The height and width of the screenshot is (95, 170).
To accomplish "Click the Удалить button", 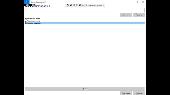I will [139, 15].
